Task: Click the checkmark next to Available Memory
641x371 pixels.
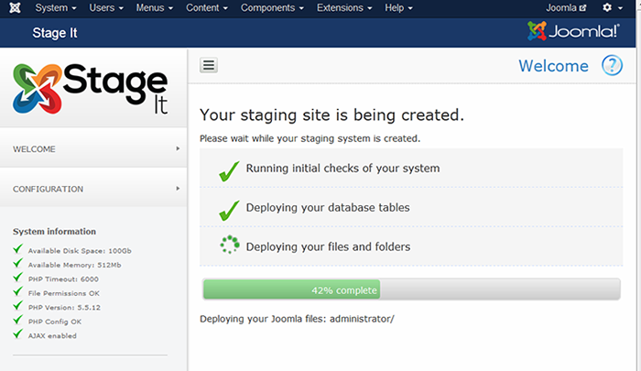Action: (x=17, y=263)
